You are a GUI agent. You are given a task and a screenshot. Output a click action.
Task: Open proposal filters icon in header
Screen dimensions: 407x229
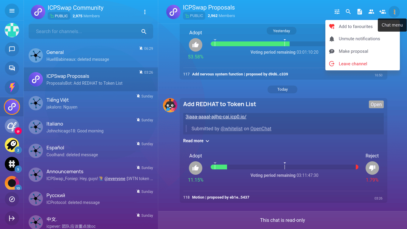[337, 12]
